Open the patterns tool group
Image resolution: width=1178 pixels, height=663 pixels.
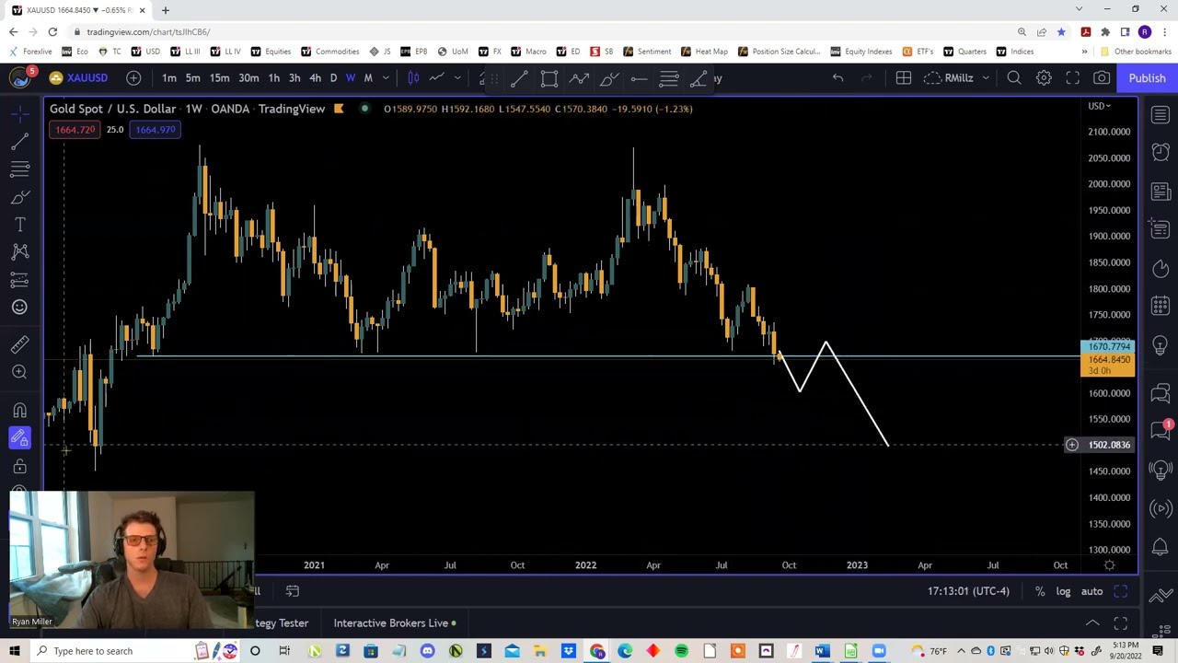(x=19, y=252)
